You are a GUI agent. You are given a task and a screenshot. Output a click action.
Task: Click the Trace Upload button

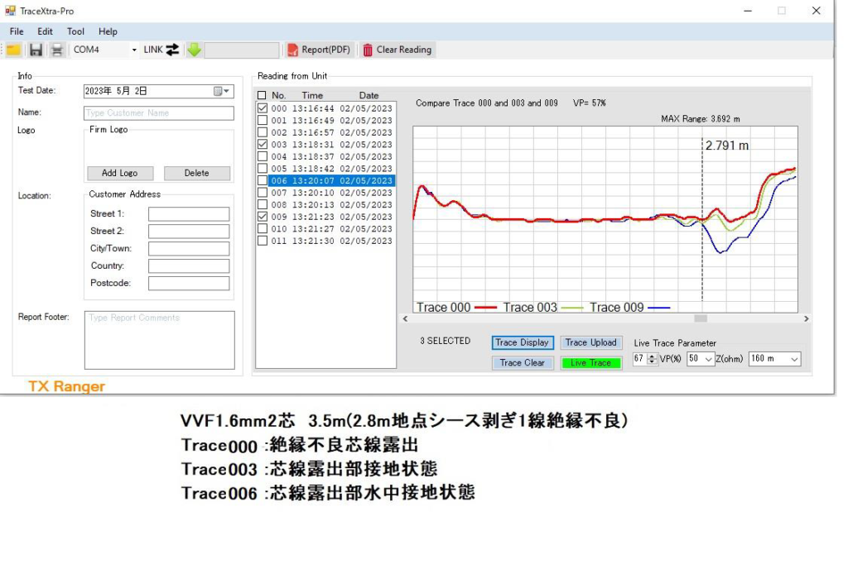tap(590, 342)
